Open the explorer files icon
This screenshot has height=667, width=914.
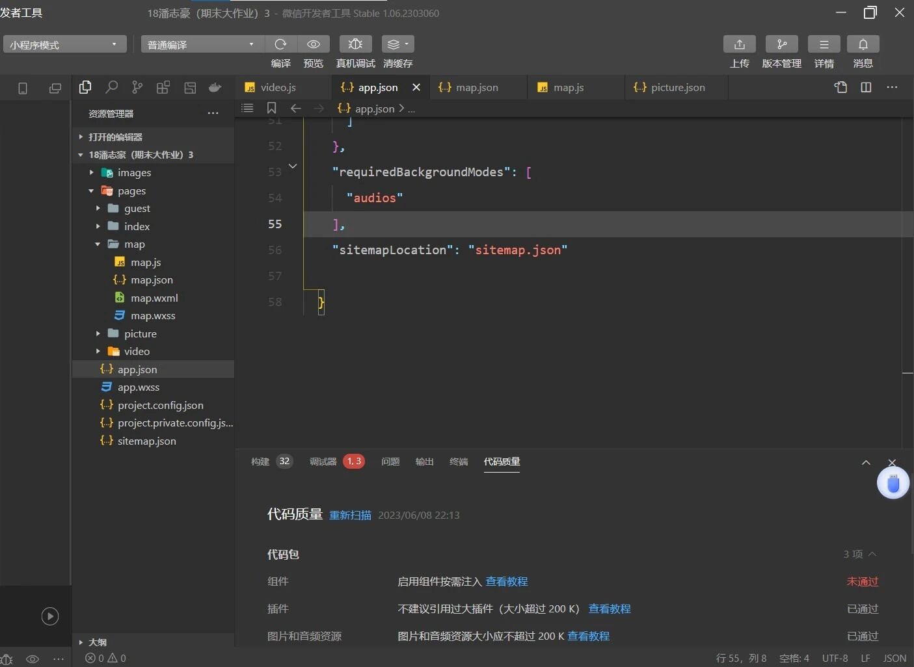85,87
